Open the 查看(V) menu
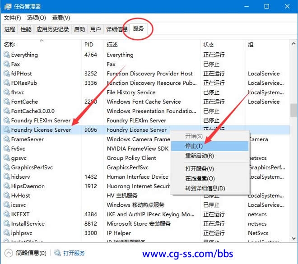Image resolution: width=298 pixels, height=264 pixels. 61,18
